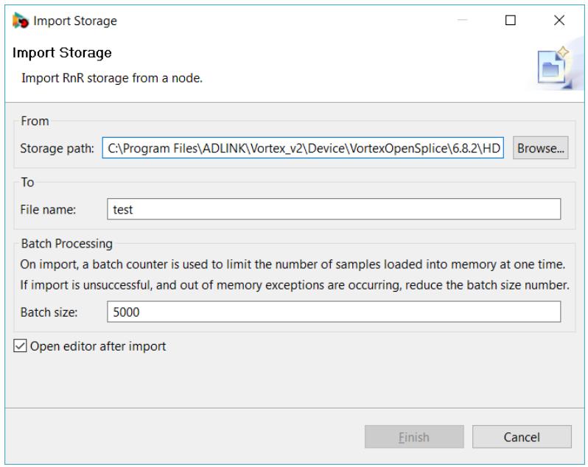Focus the Storage path text field
This screenshot has height=467, width=588.
tap(303, 148)
